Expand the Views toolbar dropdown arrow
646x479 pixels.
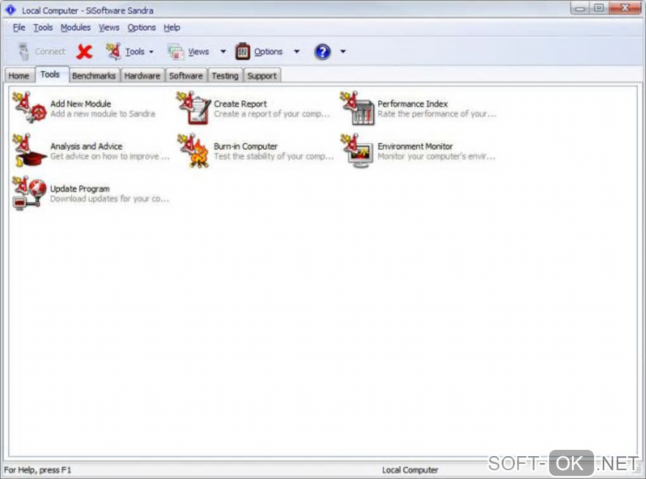click(x=223, y=51)
